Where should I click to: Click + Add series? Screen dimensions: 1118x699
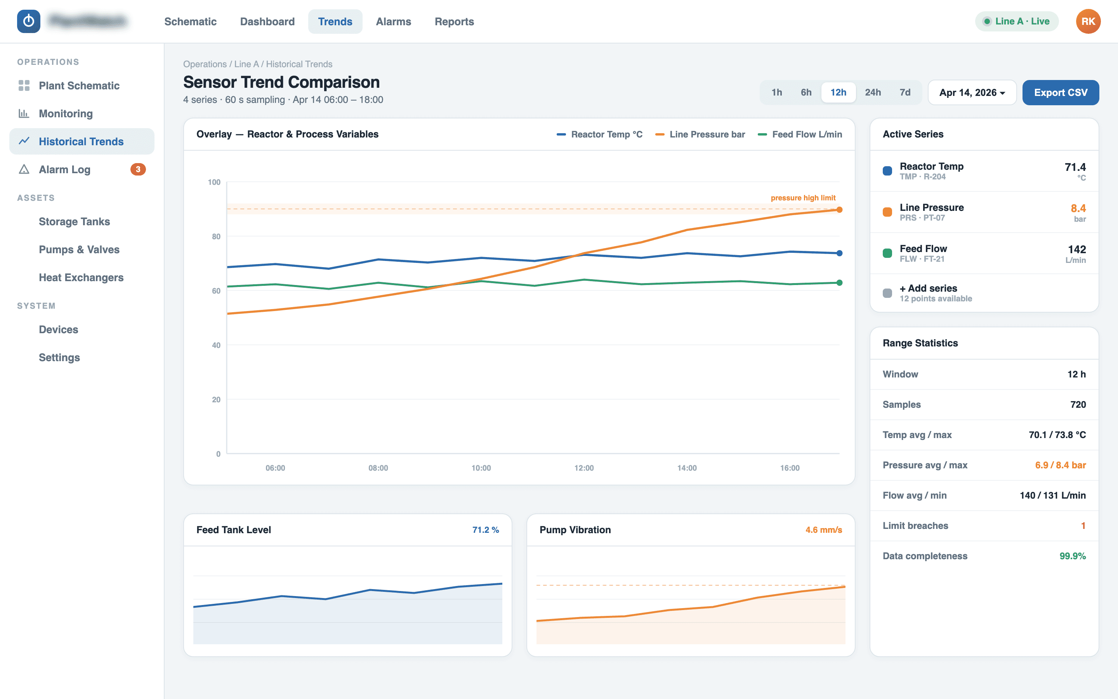[x=984, y=293]
